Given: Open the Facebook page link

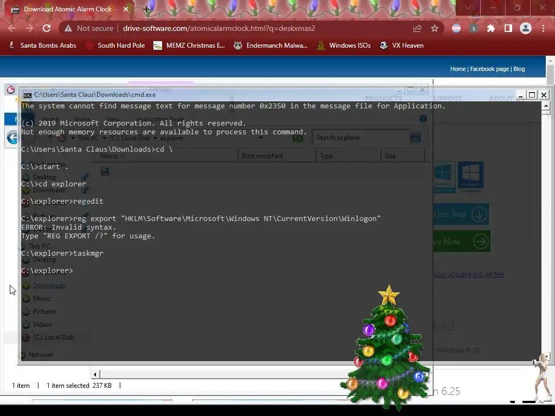Looking at the screenshot, I should [489, 69].
